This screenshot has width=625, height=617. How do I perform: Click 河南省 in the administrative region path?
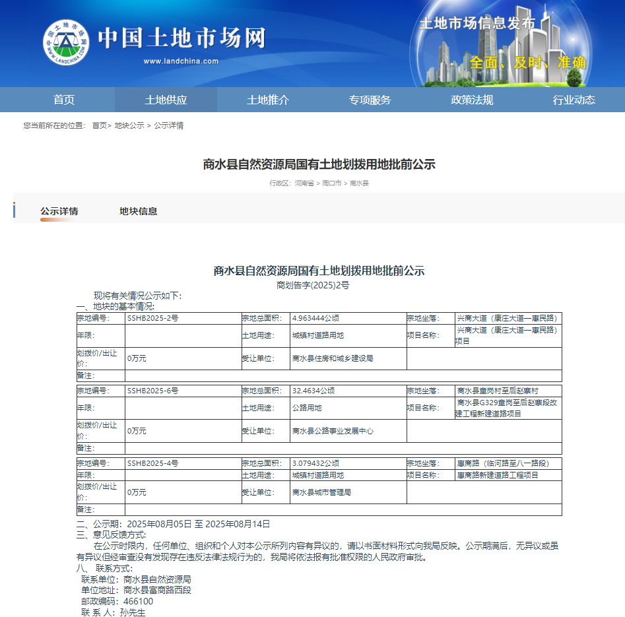pos(304,183)
